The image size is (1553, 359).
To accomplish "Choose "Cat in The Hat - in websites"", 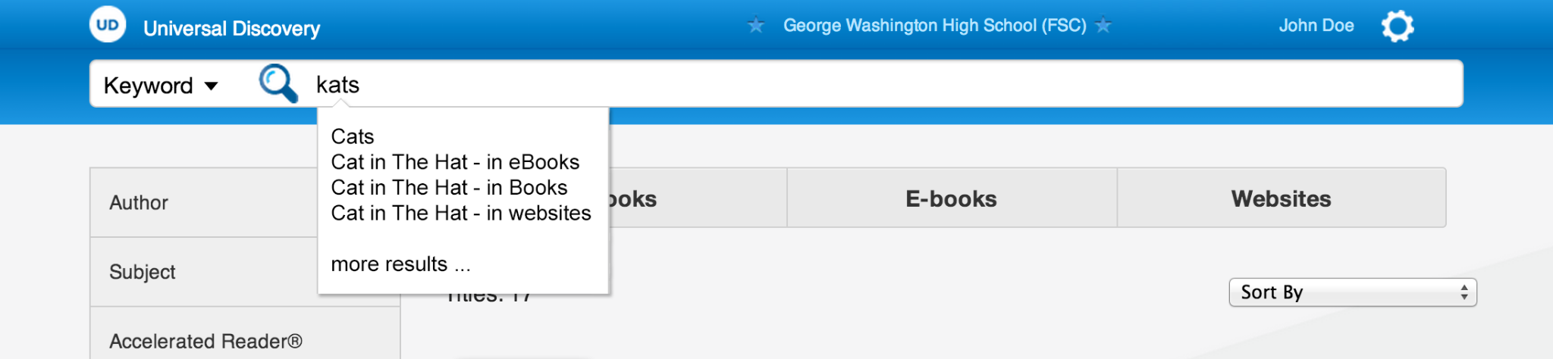I will pyautogui.click(x=461, y=213).
